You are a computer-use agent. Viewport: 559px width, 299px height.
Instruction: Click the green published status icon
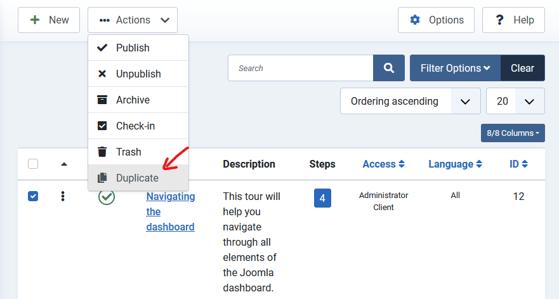107,197
